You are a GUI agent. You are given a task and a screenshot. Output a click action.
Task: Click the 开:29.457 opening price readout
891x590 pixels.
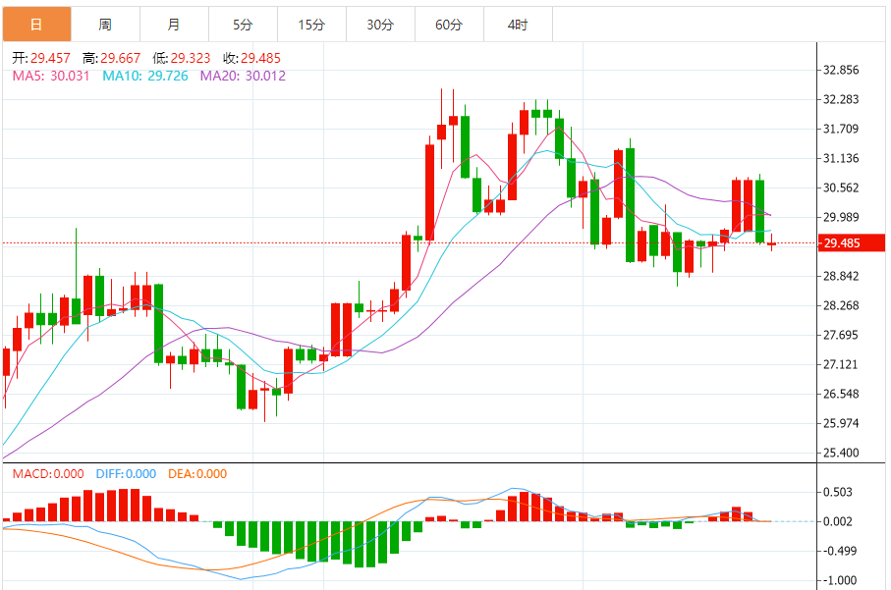coord(41,58)
